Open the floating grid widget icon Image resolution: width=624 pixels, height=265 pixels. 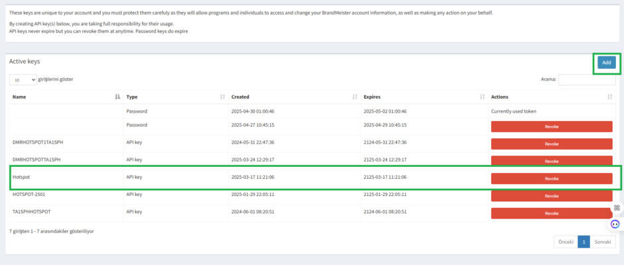point(617,207)
